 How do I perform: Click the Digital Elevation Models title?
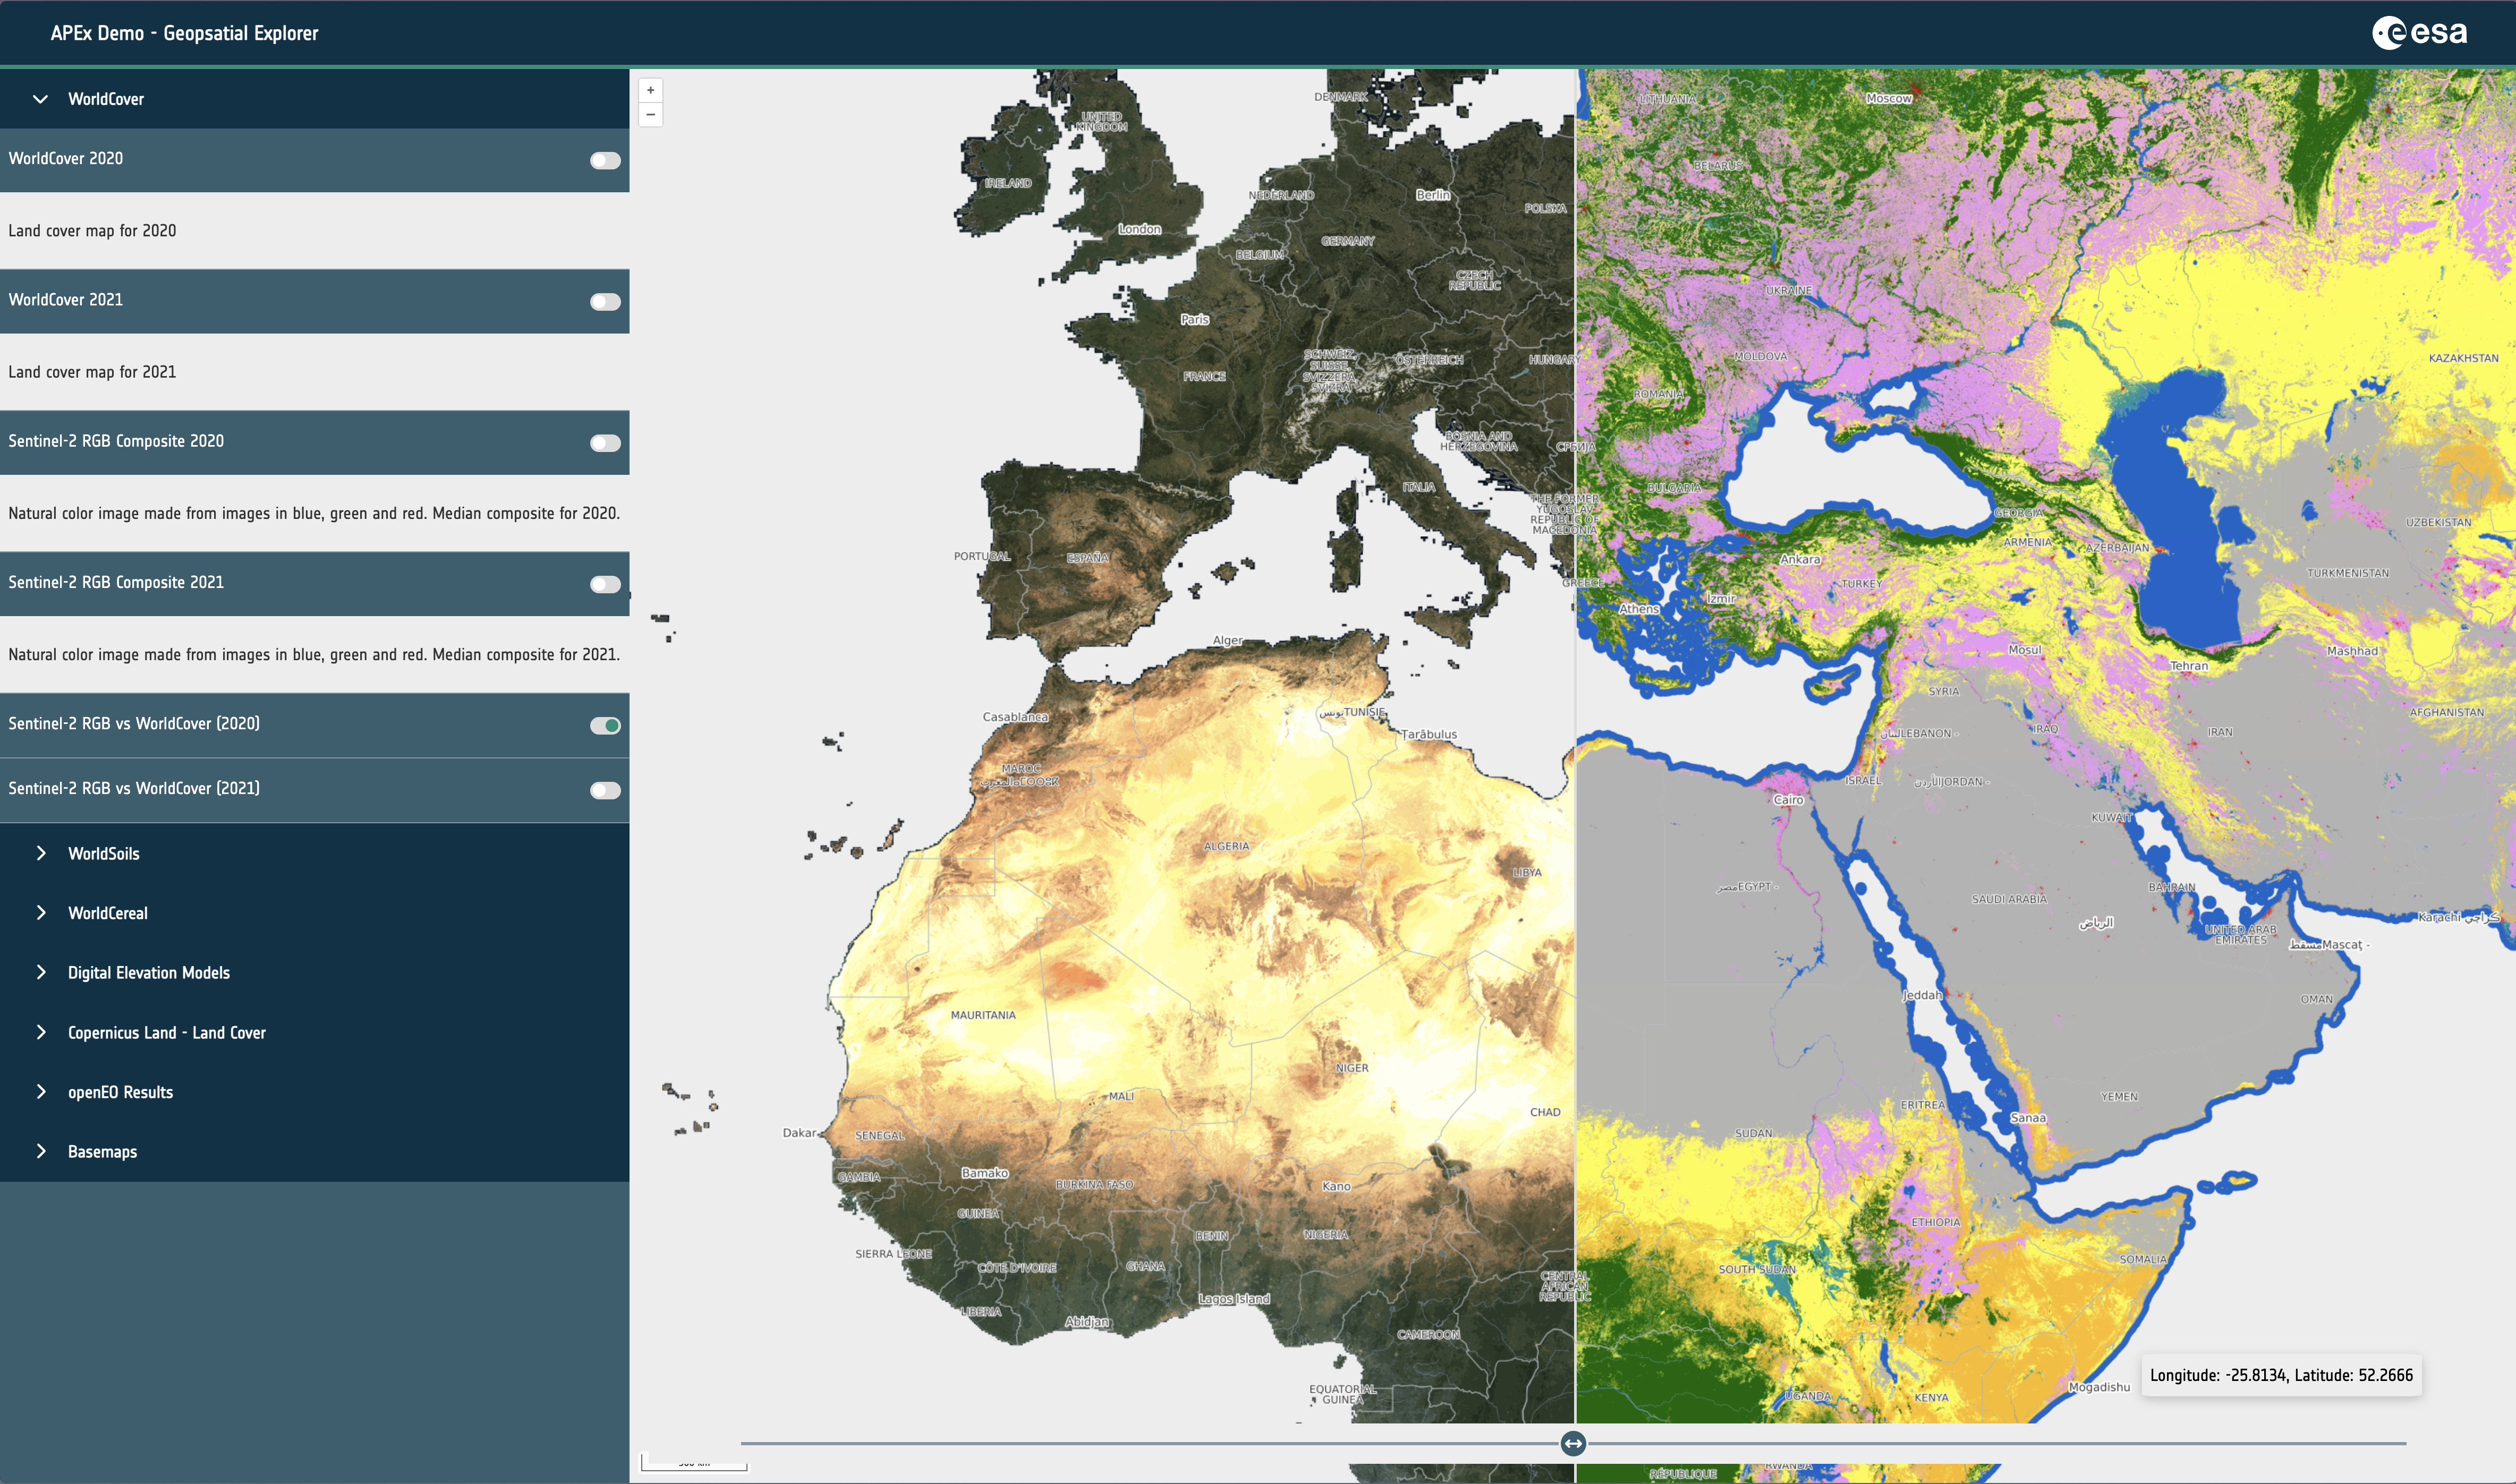[x=149, y=973]
